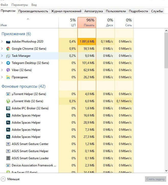Click the Task Manager process icon
The image size is (168, 185).
[8, 56]
